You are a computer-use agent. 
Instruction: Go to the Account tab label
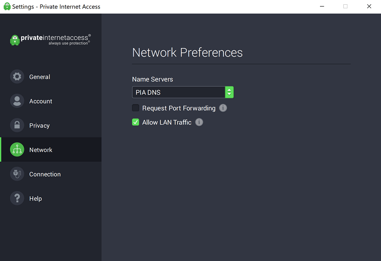click(x=40, y=101)
